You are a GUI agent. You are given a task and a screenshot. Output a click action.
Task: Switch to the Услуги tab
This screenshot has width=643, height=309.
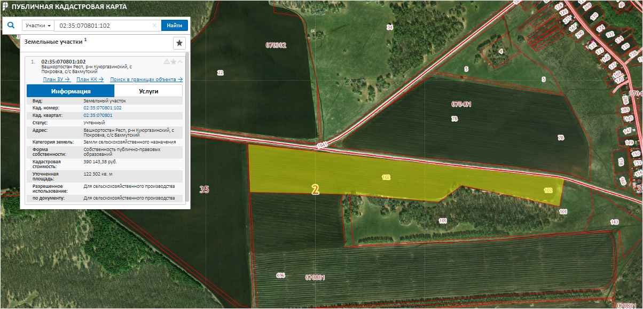pos(148,91)
